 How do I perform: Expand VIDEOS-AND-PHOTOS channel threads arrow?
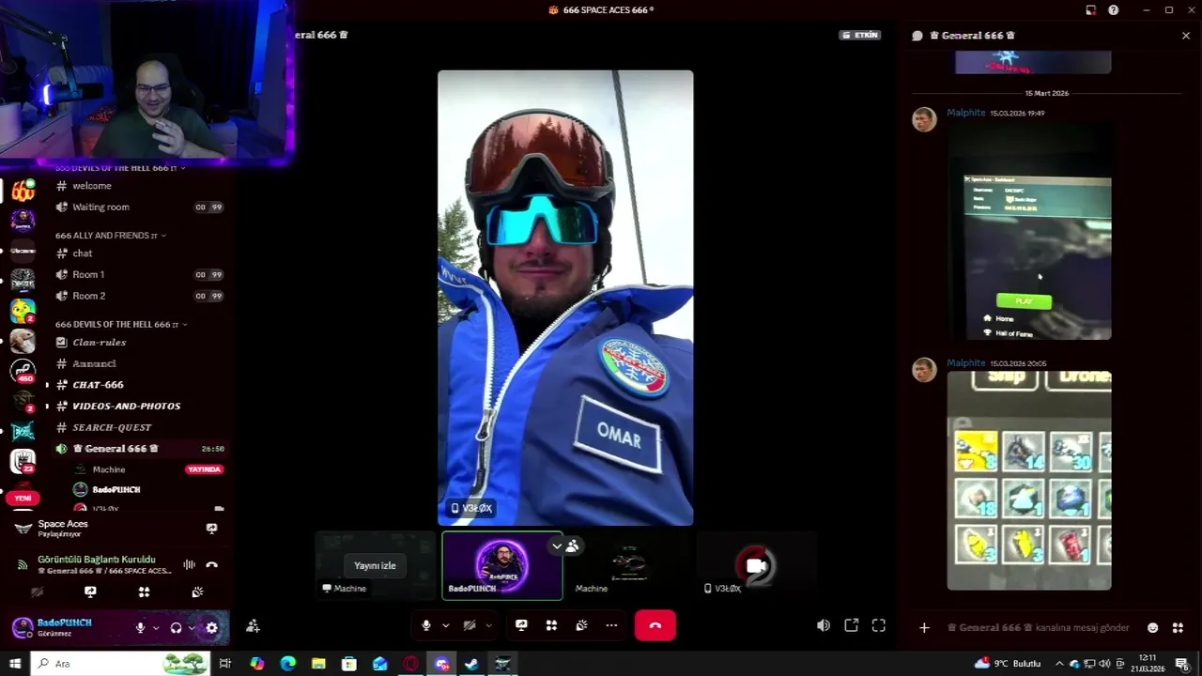click(x=47, y=407)
